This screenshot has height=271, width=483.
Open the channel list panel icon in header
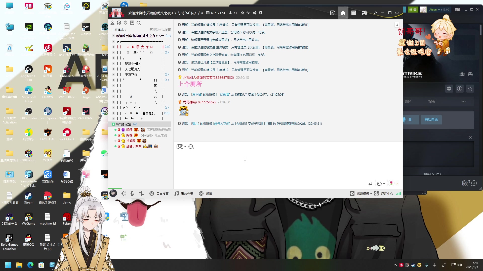click(x=354, y=13)
